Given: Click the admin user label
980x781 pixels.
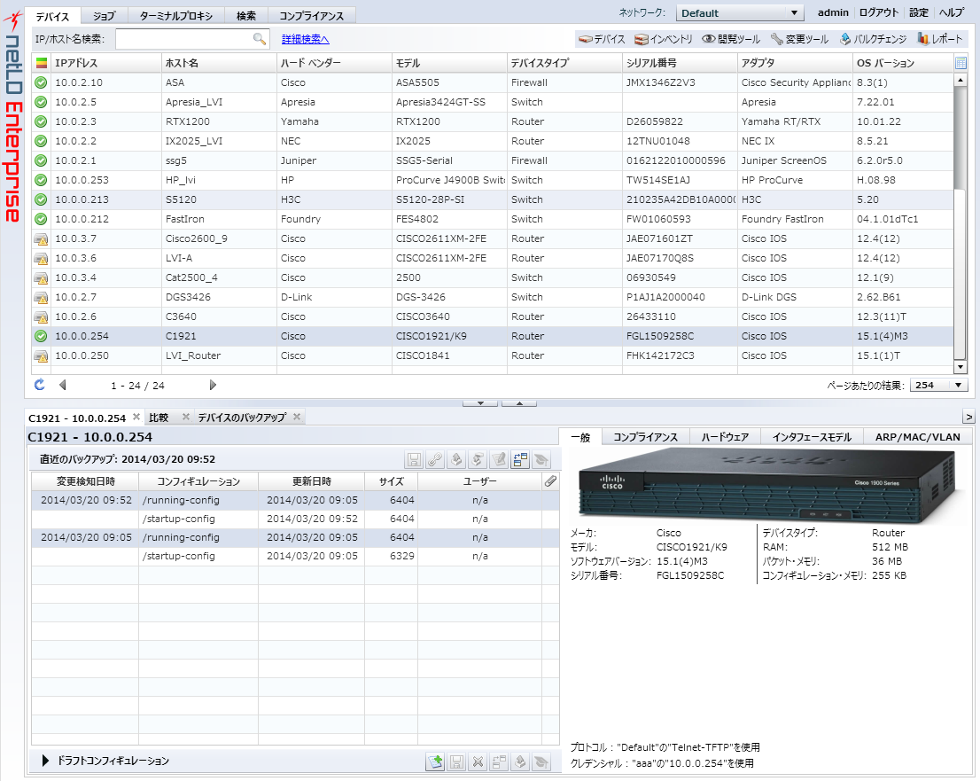Looking at the screenshot, I should (833, 12).
